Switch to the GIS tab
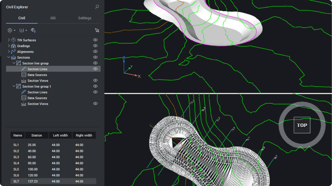The image size is (332, 186). pyautogui.click(x=53, y=18)
